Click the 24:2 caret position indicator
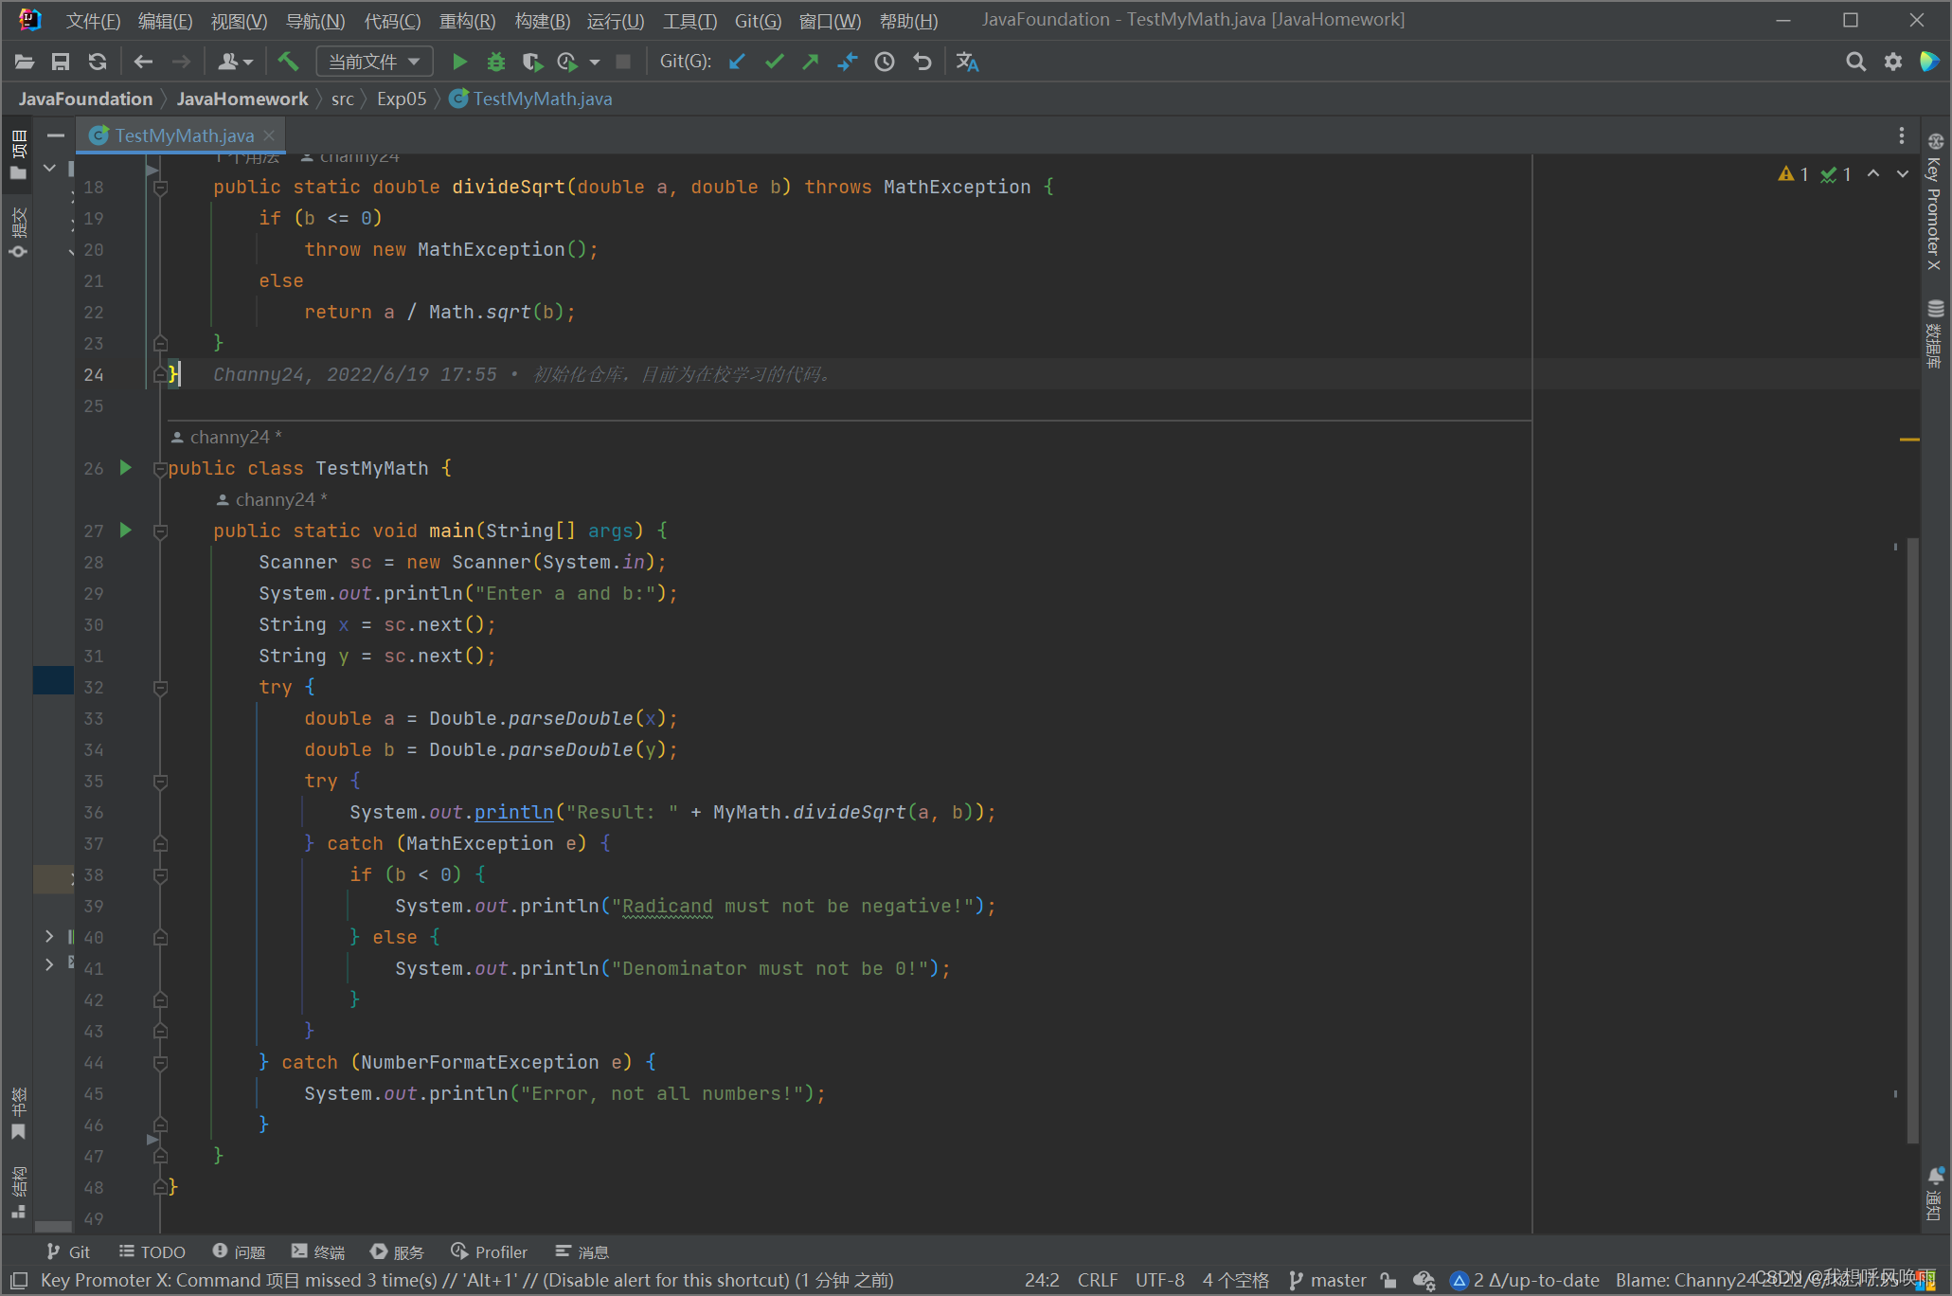The width and height of the screenshot is (1952, 1296). coord(1042,1280)
